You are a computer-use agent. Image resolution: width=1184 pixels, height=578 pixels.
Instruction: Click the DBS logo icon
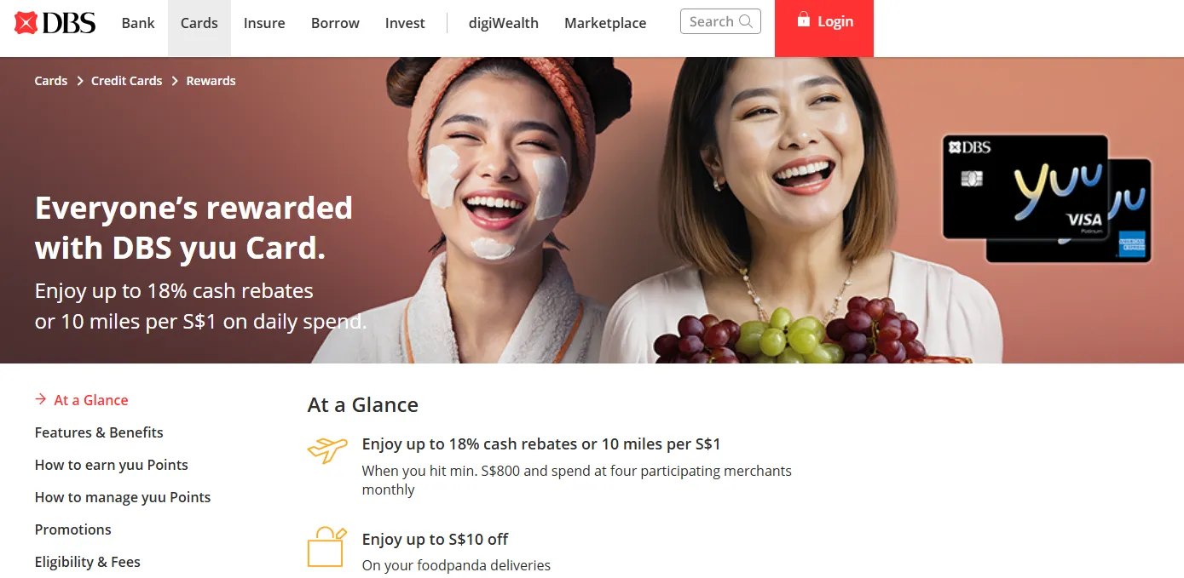26,23
